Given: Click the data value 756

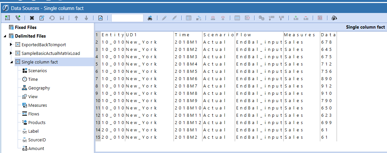Looking at the screenshot, I should 326,71.
